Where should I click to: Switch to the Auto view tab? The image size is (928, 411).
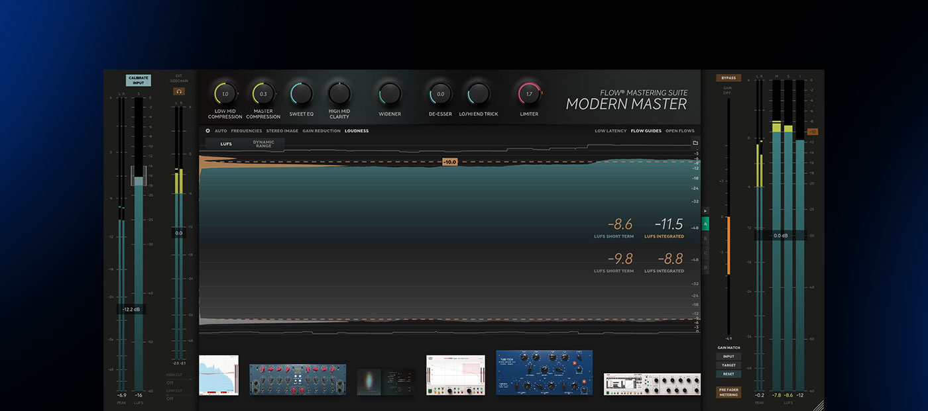point(221,131)
